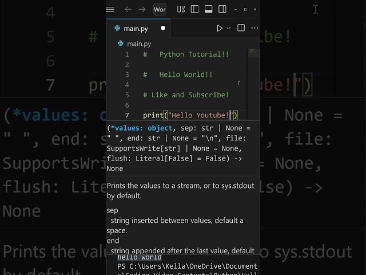
Task: Toggle the primary sidebar layout icon
Action: [194, 9]
